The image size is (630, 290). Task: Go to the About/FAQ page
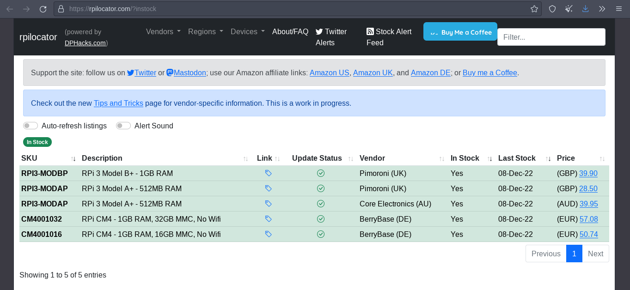click(x=290, y=31)
